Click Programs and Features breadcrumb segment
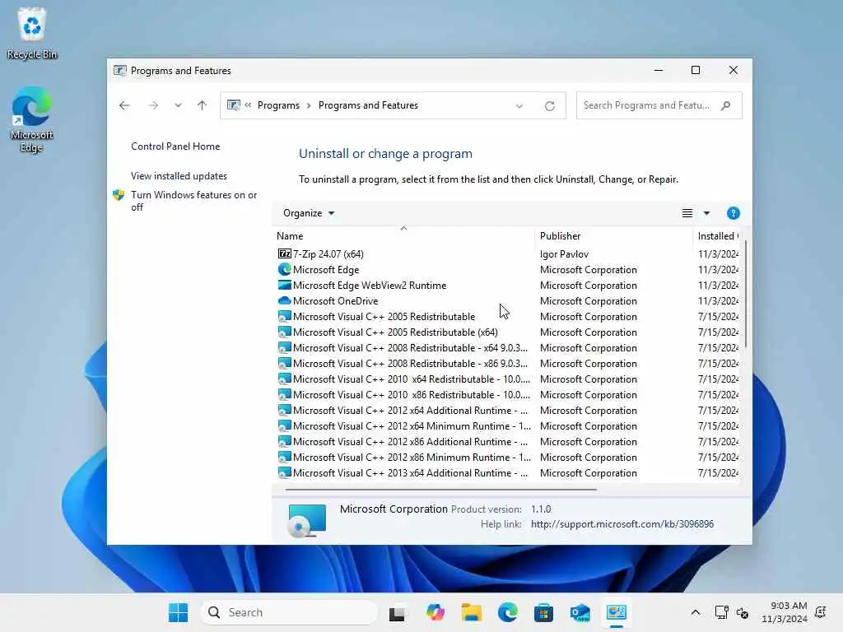The image size is (843, 632). (x=368, y=105)
